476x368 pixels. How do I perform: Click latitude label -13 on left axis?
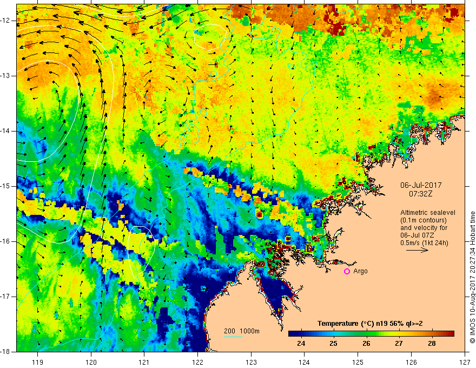click(x=5, y=76)
